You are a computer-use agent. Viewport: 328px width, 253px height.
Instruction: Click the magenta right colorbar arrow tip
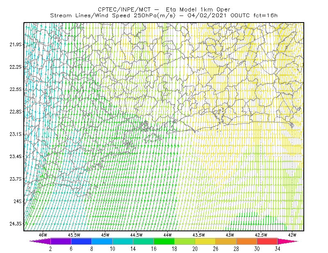[288, 241]
